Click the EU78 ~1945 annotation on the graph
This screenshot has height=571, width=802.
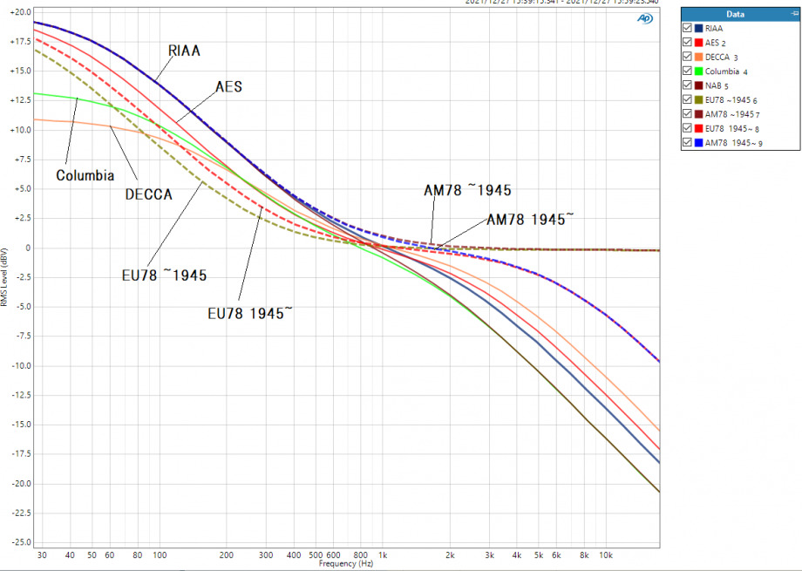164,275
